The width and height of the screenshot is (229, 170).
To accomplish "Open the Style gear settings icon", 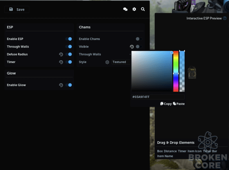I will click(107, 62).
